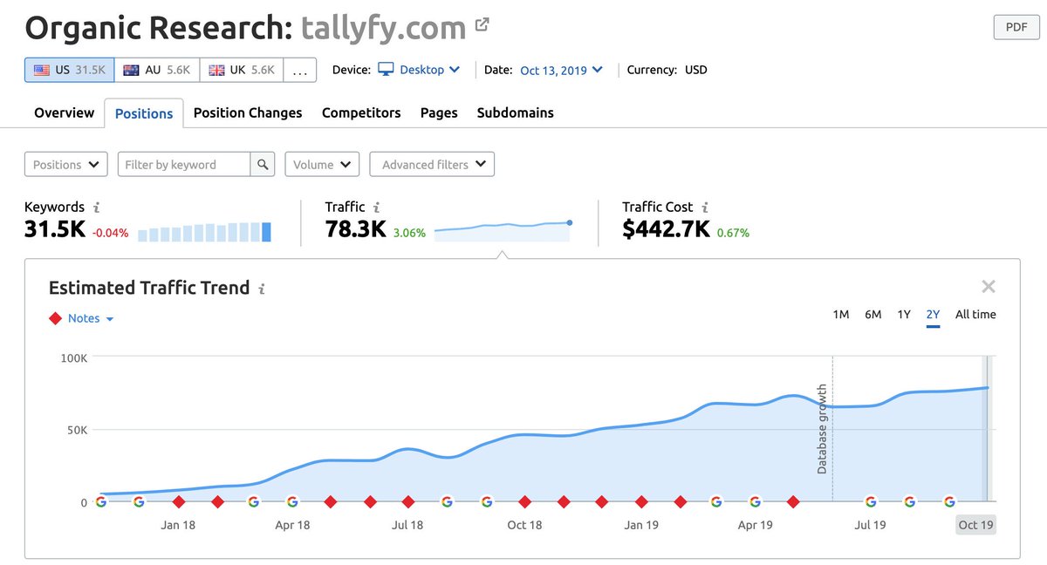The height and width of the screenshot is (565, 1047).
Task: Switch to the AU 5.6K database
Action: (157, 70)
